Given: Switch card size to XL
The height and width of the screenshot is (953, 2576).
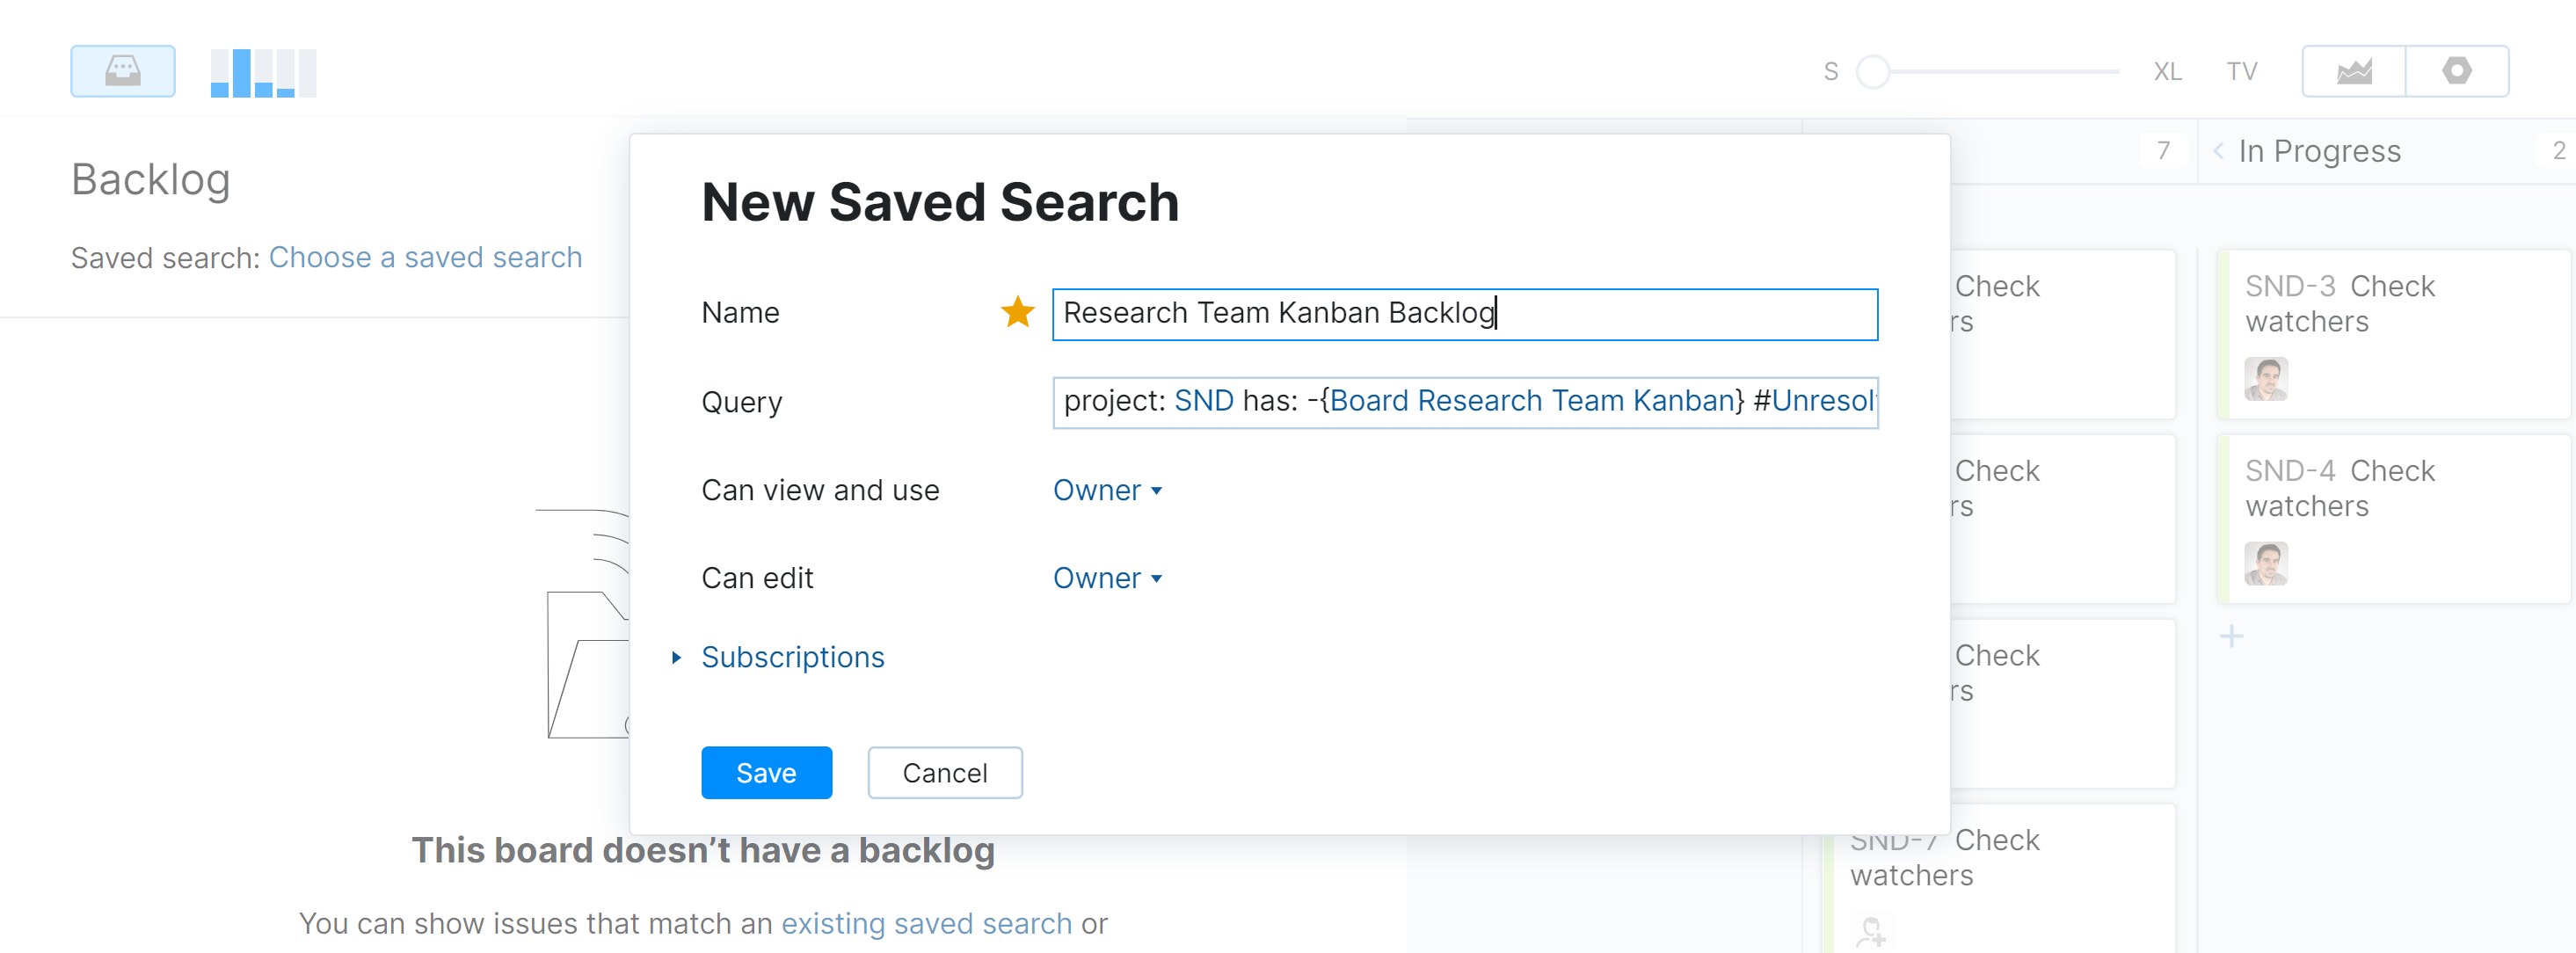Looking at the screenshot, I should click(x=2167, y=71).
